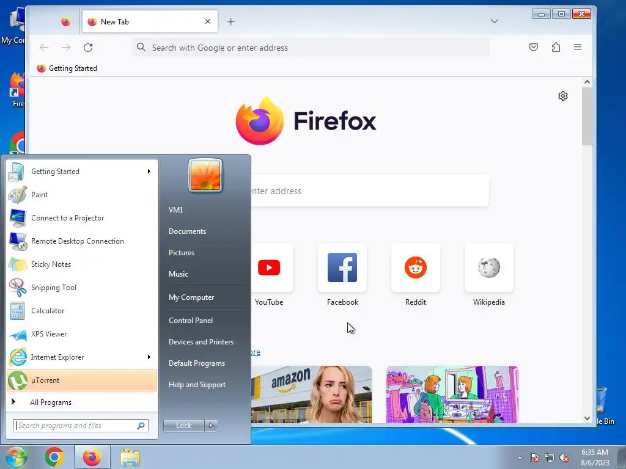The image size is (626, 469).
Task: Open My Computer from Start menu
Action: [191, 297]
